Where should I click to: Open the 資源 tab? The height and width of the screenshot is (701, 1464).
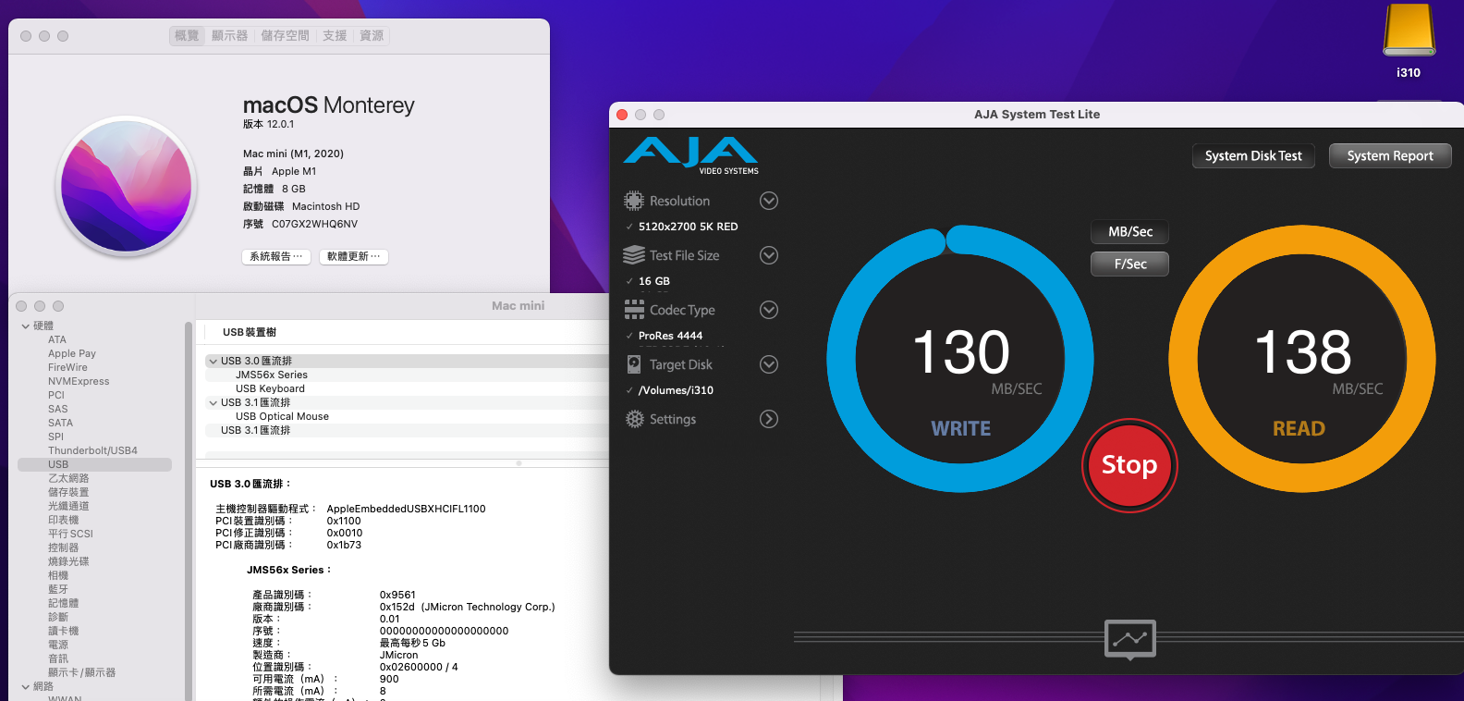pos(372,35)
